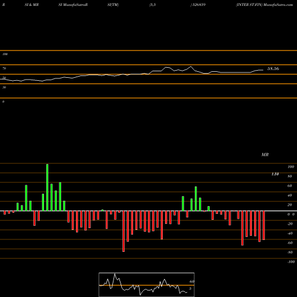Click the tallest green MR histogram bar
This screenshot has height=297, width=297.
48,187
